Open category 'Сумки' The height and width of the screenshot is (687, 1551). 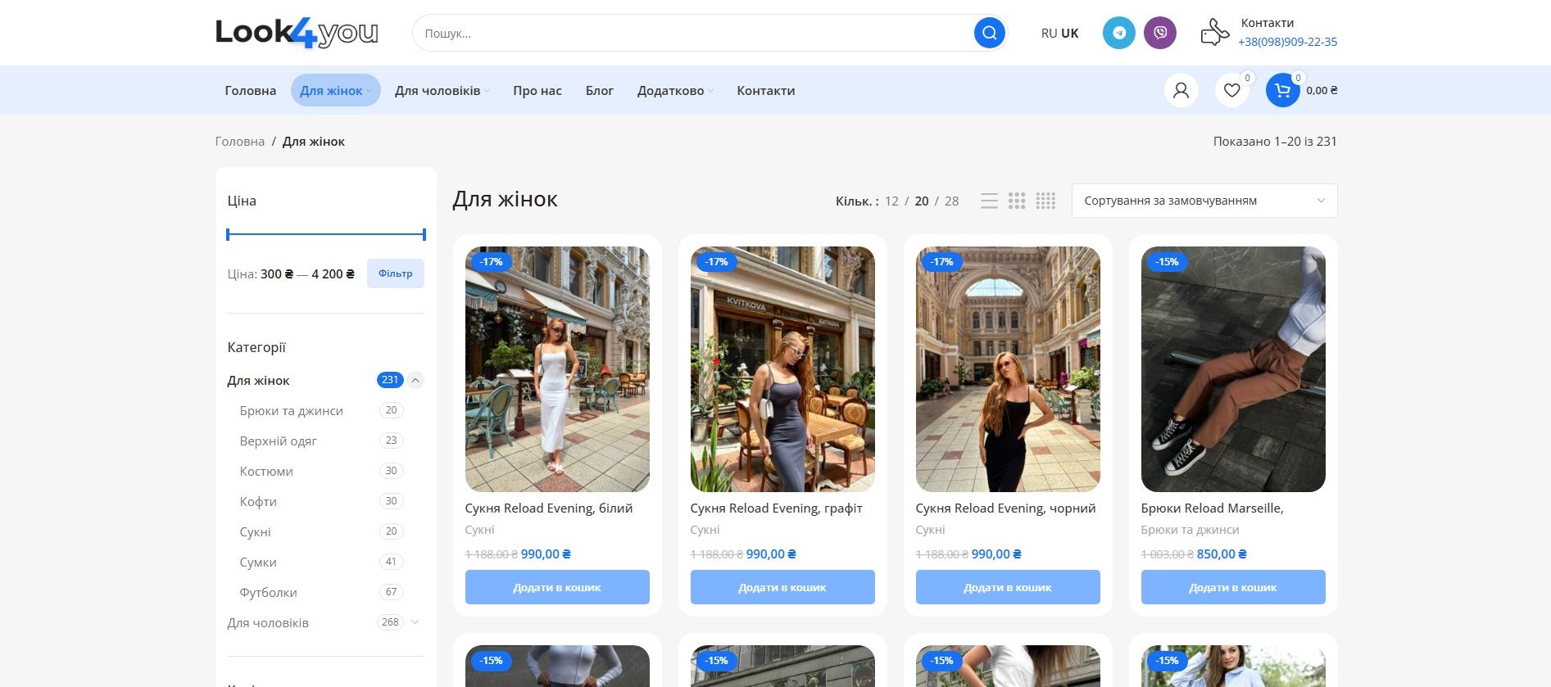(x=258, y=562)
